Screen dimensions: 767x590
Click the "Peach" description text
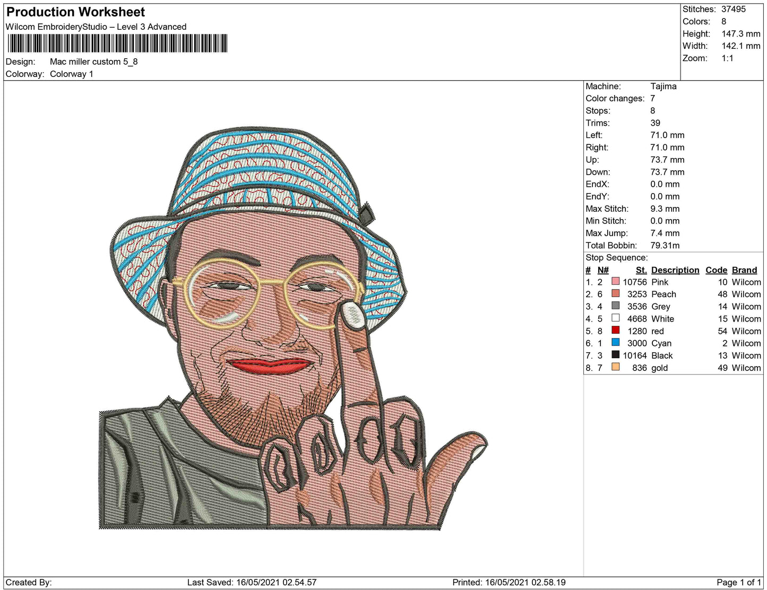point(664,294)
